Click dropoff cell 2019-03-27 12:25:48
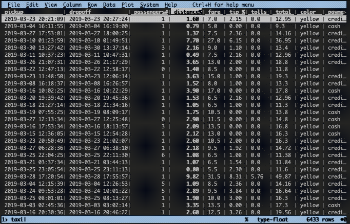The image size is (350, 224). (x=99, y=120)
